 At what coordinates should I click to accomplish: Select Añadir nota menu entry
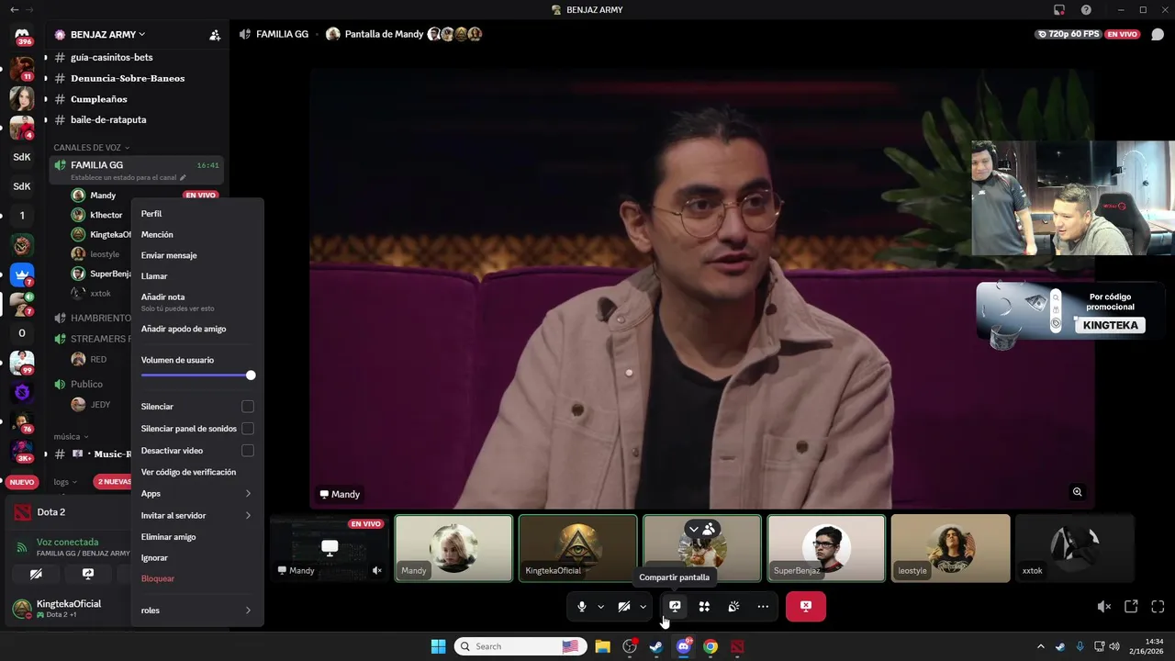click(x=197, y=302)
